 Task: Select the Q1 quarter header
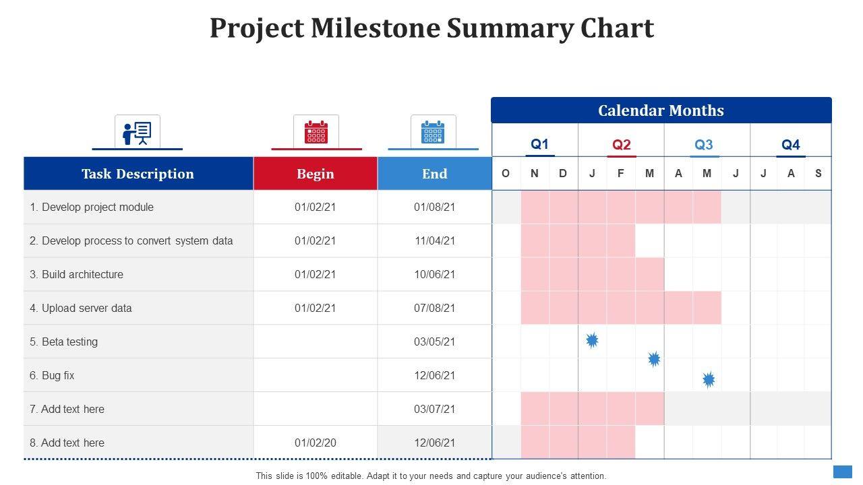coord(540,144)
